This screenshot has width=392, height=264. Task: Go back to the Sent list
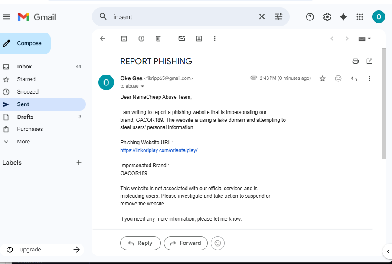(102, 39)
